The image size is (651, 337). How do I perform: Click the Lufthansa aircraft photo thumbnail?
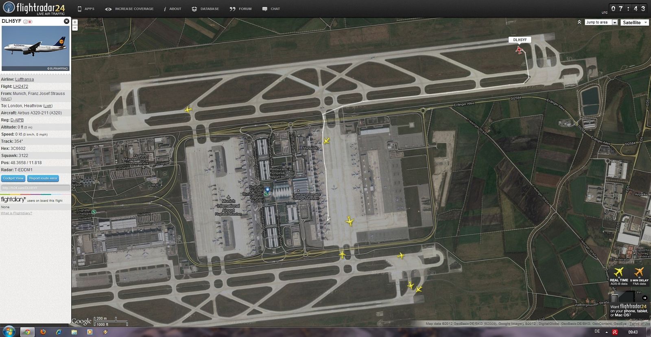[35, 48]
